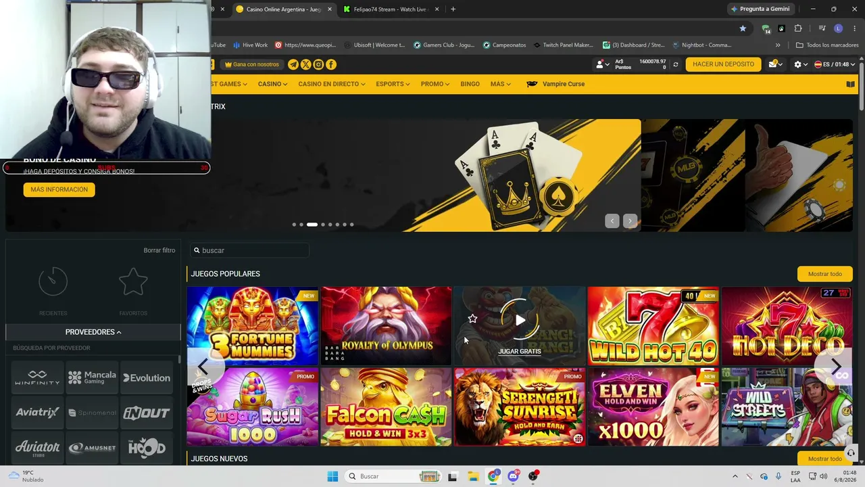Open the Chrome profile avatar
The image size is (865, 487).
click(838, 28)
